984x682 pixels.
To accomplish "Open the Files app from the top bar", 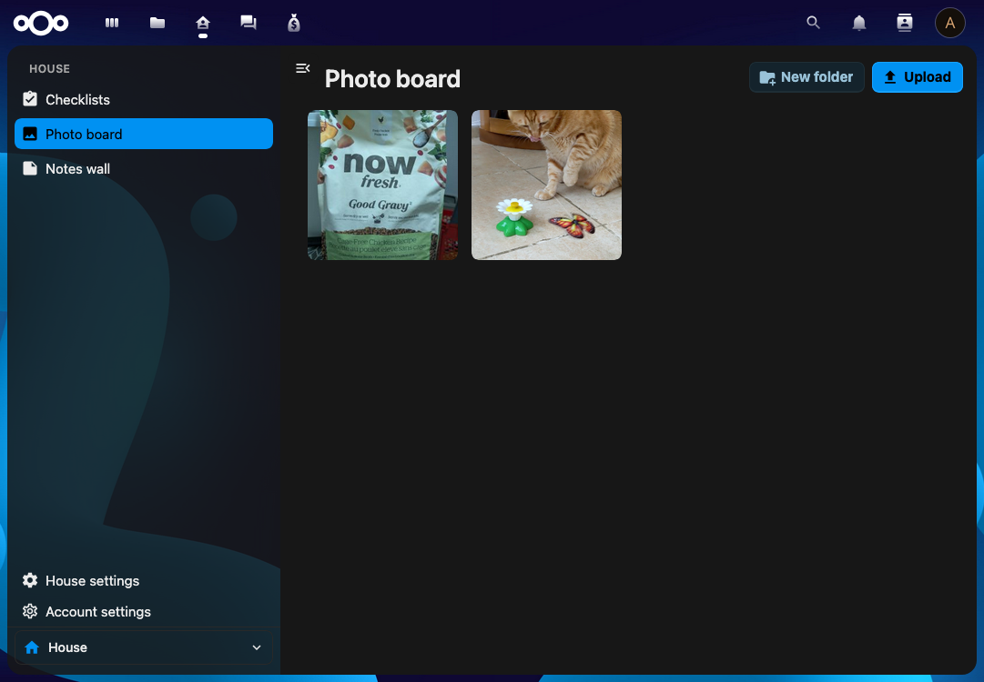I will point(157,23).
